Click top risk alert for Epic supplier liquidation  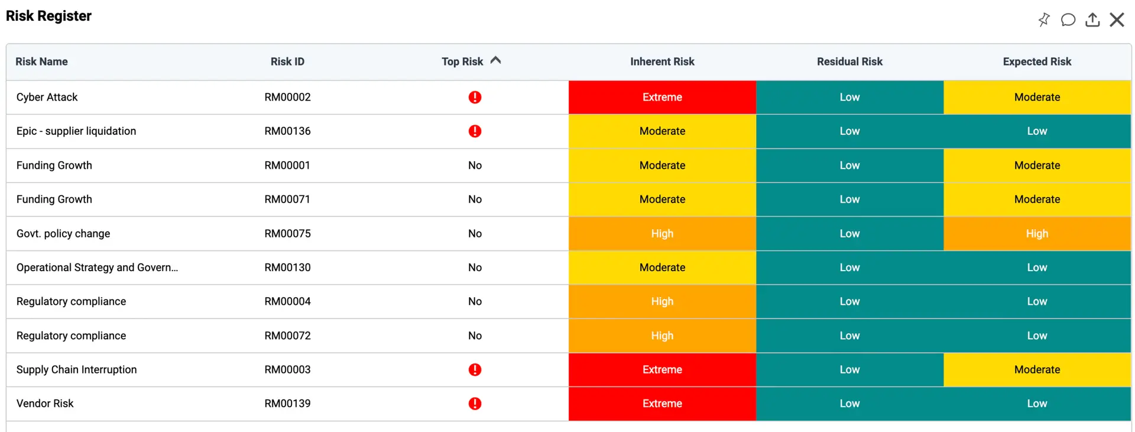pyautogui.click(x=475, y=131)
